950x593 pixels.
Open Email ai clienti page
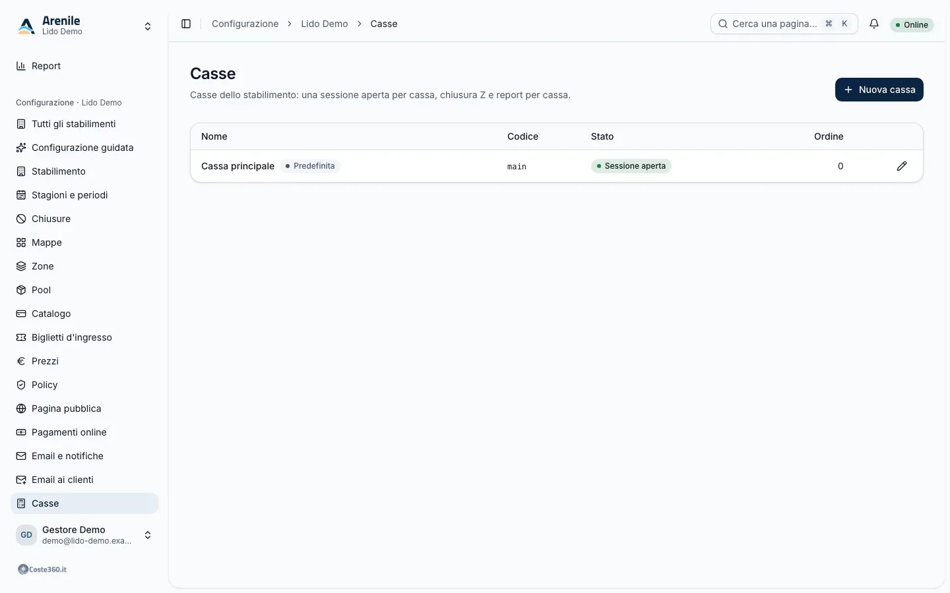pos(84,480)
